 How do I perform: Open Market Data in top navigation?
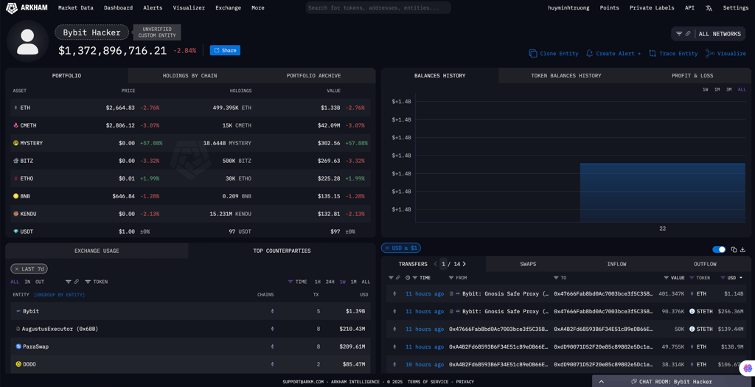pos(76,7)
